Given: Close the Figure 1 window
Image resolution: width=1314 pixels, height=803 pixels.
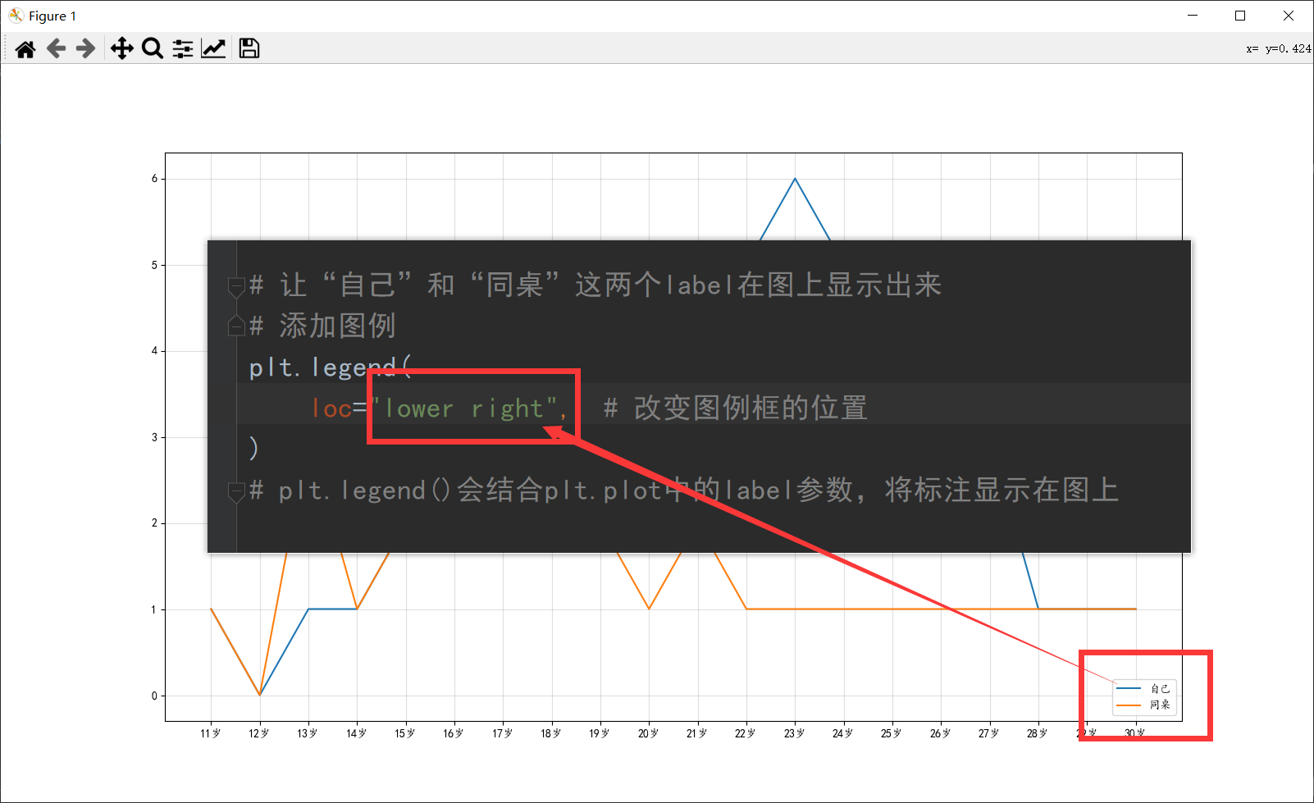Looking at the screenshot, I should [1289, 16].
